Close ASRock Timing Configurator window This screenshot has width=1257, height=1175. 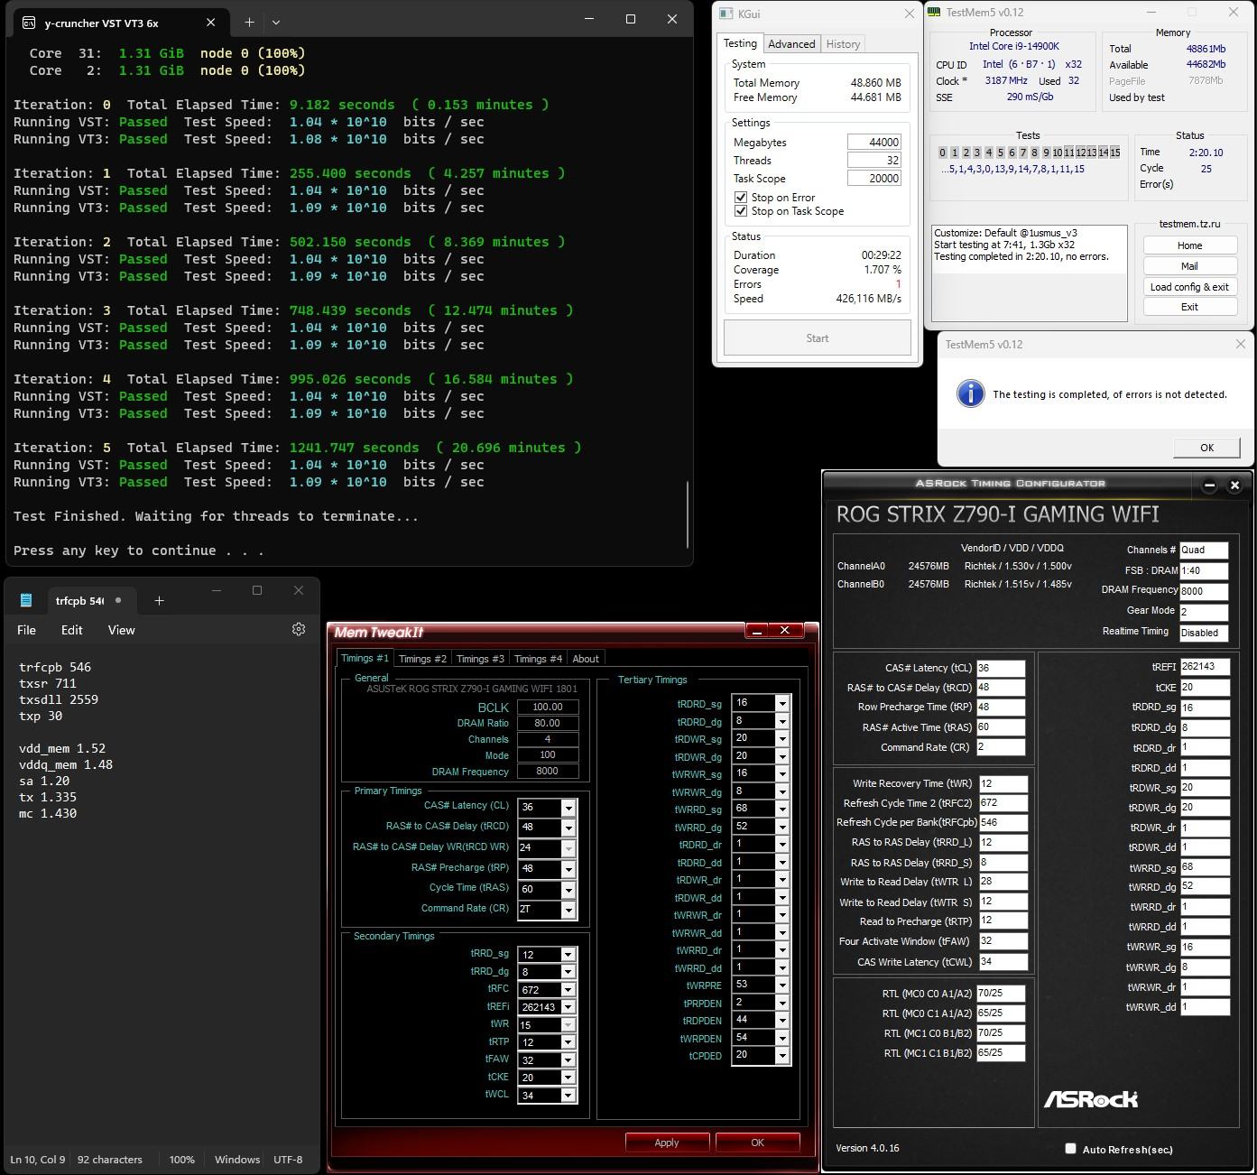click(x=1234, y=485)
